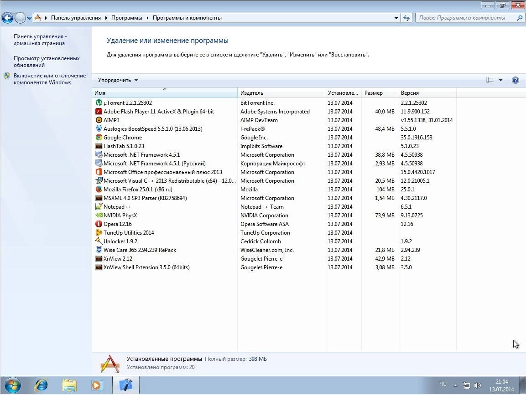Click the taskbar clock 21:04

click(x=501, y=382)
